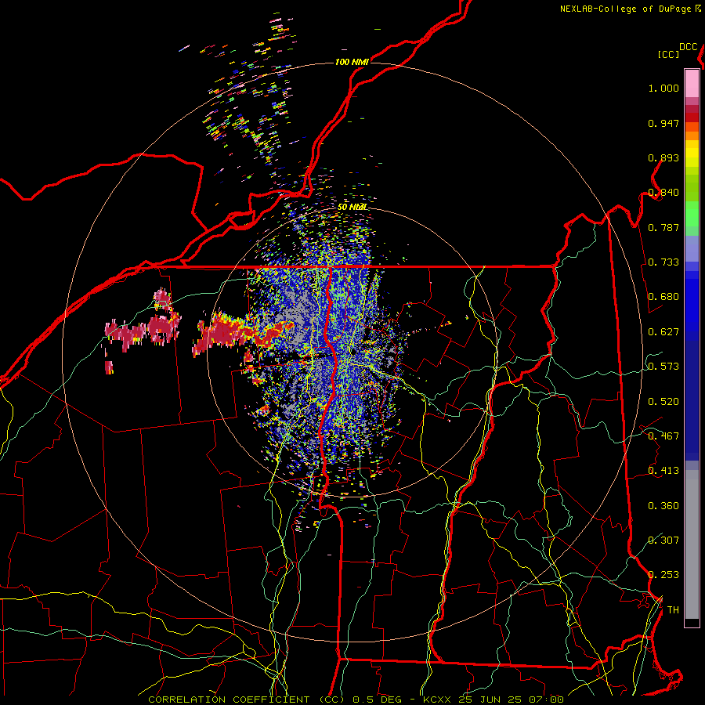Click the 0.627 scale label
Viewport: 705px width, 705px height.
click(x=663, y=332)
